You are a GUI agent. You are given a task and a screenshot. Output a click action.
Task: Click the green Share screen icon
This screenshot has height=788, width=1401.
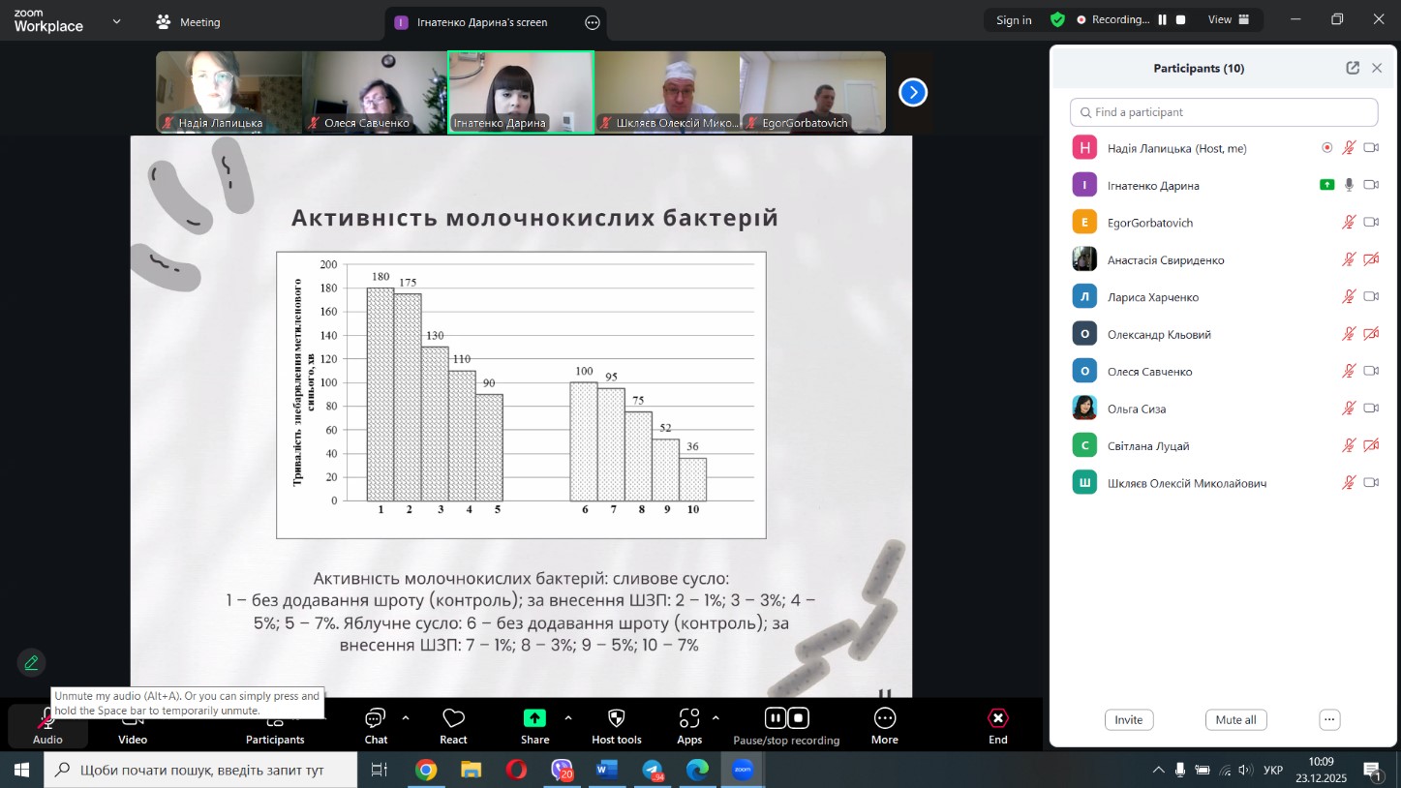(x=534, y=718)
